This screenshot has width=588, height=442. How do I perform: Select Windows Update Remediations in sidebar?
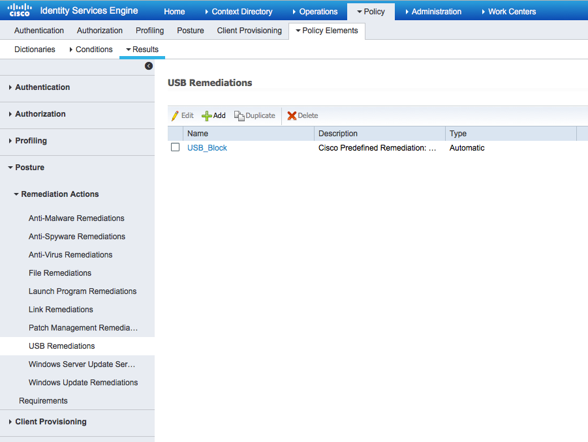click(84, 383)
